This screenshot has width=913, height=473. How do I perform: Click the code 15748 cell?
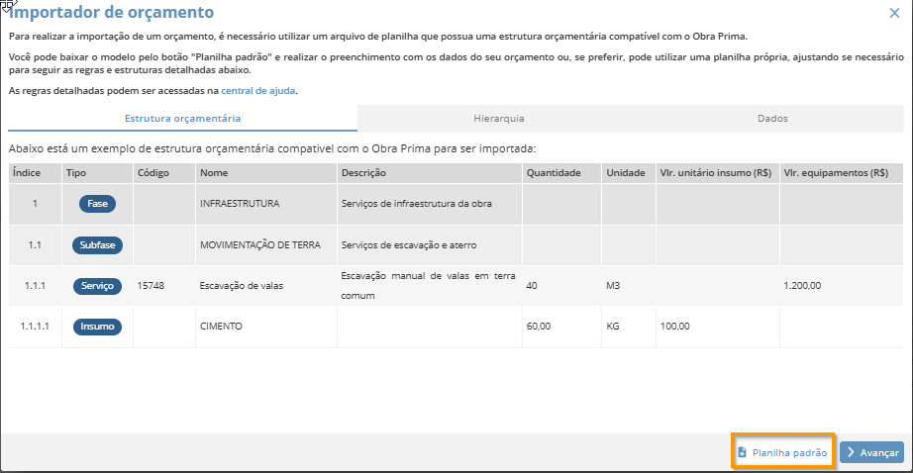(152, 286)
